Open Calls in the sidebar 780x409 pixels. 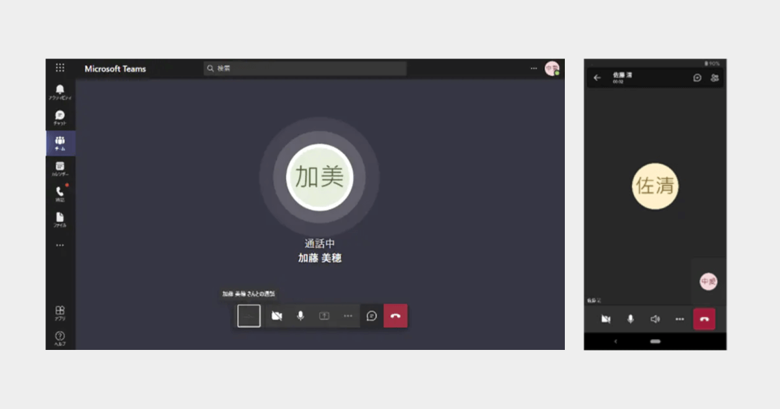point(60,194)
